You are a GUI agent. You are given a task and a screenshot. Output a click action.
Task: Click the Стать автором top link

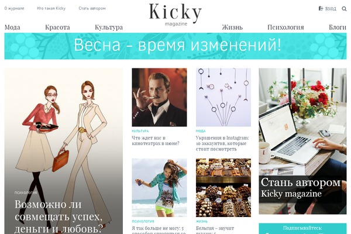[92, 8]
